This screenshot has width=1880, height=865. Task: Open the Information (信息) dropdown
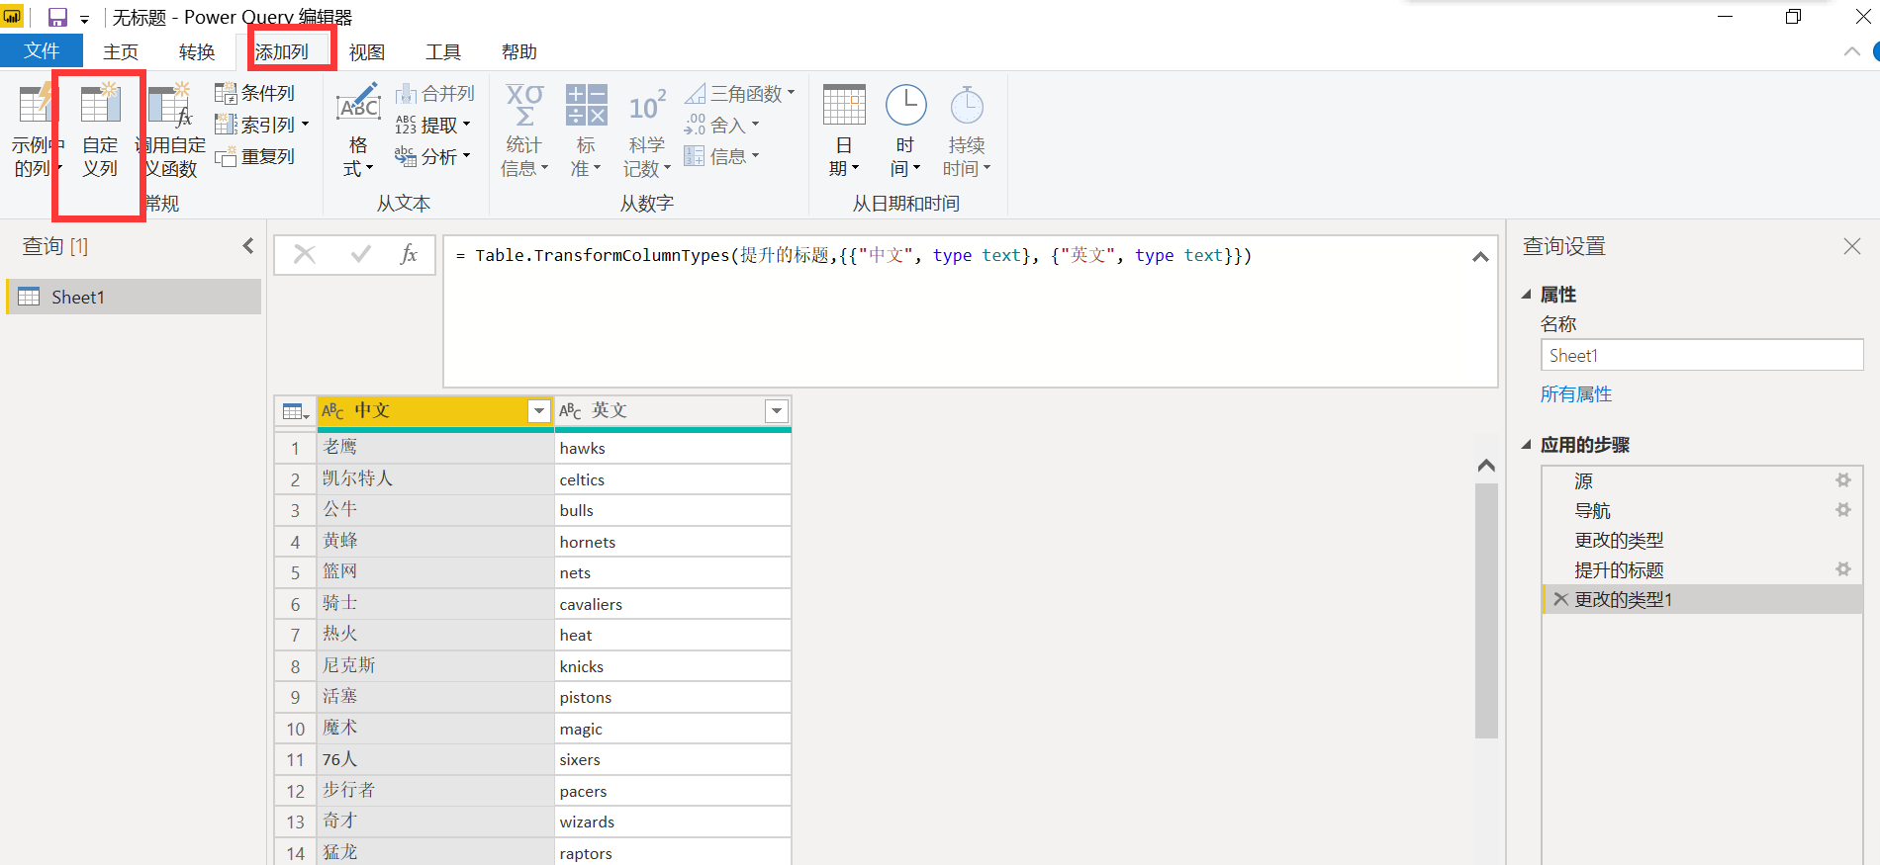(x=722, y=156)
